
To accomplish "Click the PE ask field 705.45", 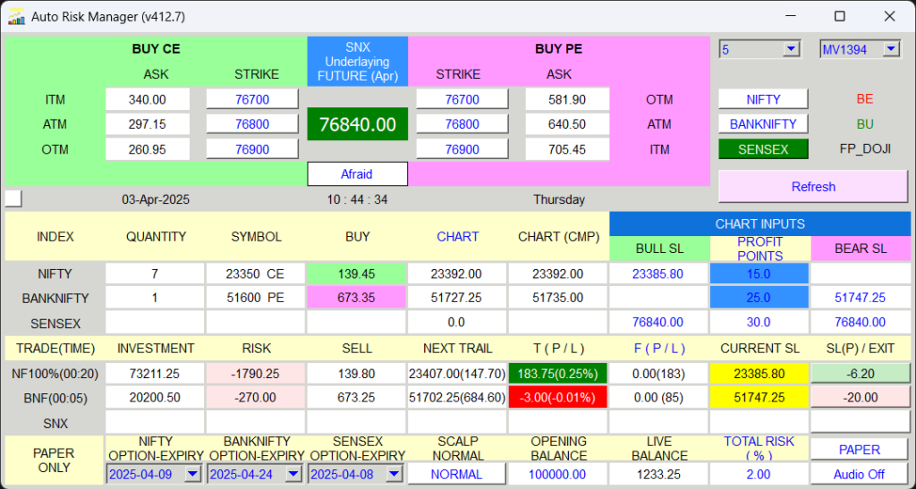I will coord(567,149).
